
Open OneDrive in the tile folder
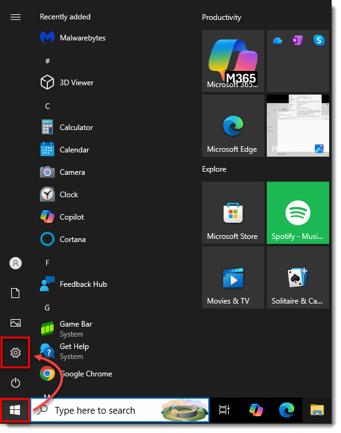277,40
